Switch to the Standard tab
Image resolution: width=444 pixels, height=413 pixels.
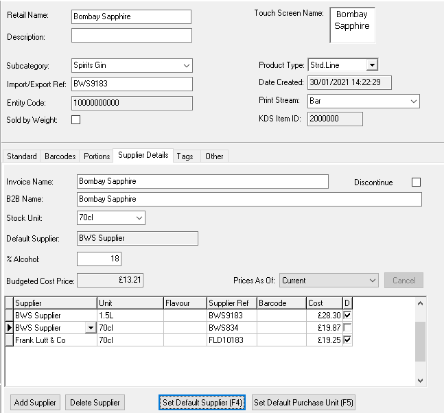[x=21, y=156]
